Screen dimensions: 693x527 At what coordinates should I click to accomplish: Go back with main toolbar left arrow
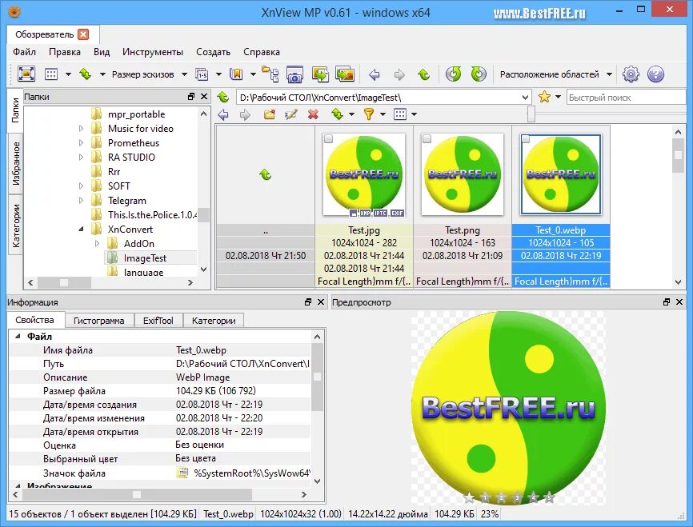[375, 74]
